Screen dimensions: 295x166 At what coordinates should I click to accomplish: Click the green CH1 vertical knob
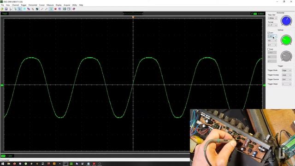click(286, 40)
